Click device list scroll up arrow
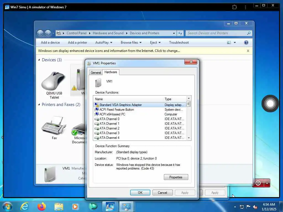283x212 pixels. (188, 98)
